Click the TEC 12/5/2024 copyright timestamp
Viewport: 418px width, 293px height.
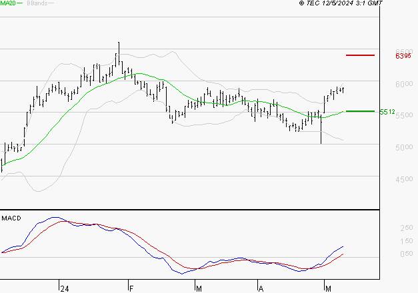pyautogui.click(x=341, y=3)
